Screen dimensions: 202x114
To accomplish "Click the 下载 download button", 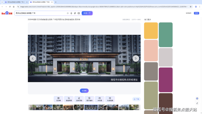I will point(136,99).
